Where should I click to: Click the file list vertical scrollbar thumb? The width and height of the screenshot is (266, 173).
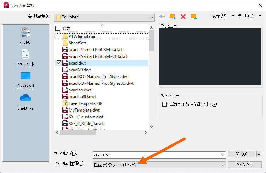[x=152, y=41]
